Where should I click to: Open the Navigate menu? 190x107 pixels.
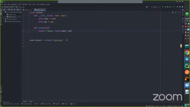(14, 4)
